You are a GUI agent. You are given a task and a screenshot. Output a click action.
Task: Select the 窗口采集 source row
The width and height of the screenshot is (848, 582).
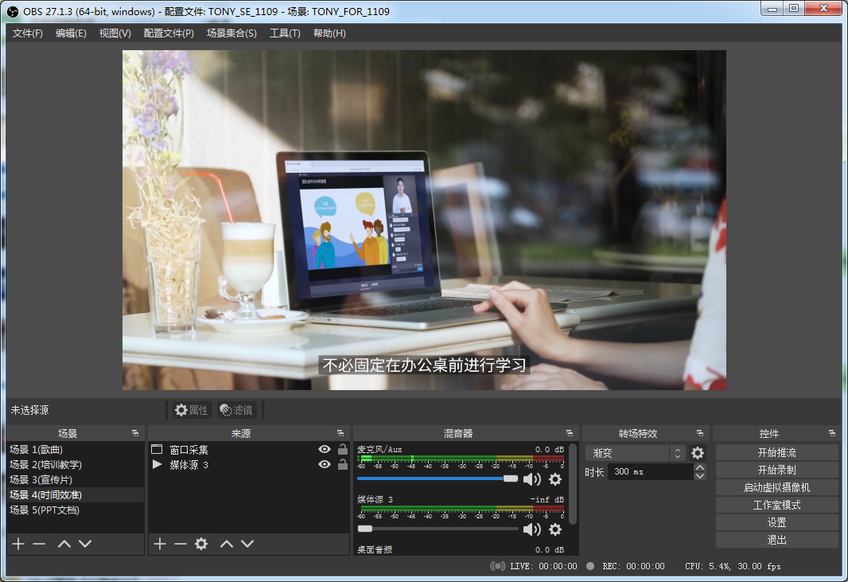click(x=249, y=449)
